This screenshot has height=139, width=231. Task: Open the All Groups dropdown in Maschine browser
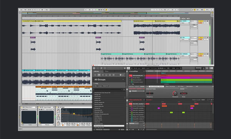(109, 80)
